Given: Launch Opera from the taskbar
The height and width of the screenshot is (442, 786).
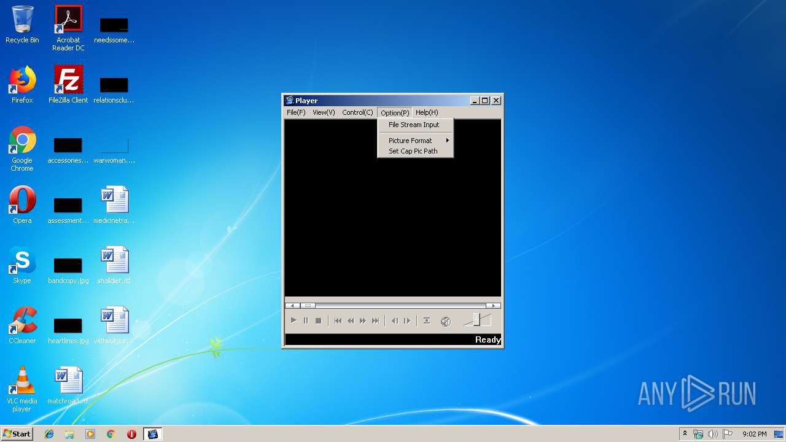Looking at the screenshot, I should tap(131, 434).
